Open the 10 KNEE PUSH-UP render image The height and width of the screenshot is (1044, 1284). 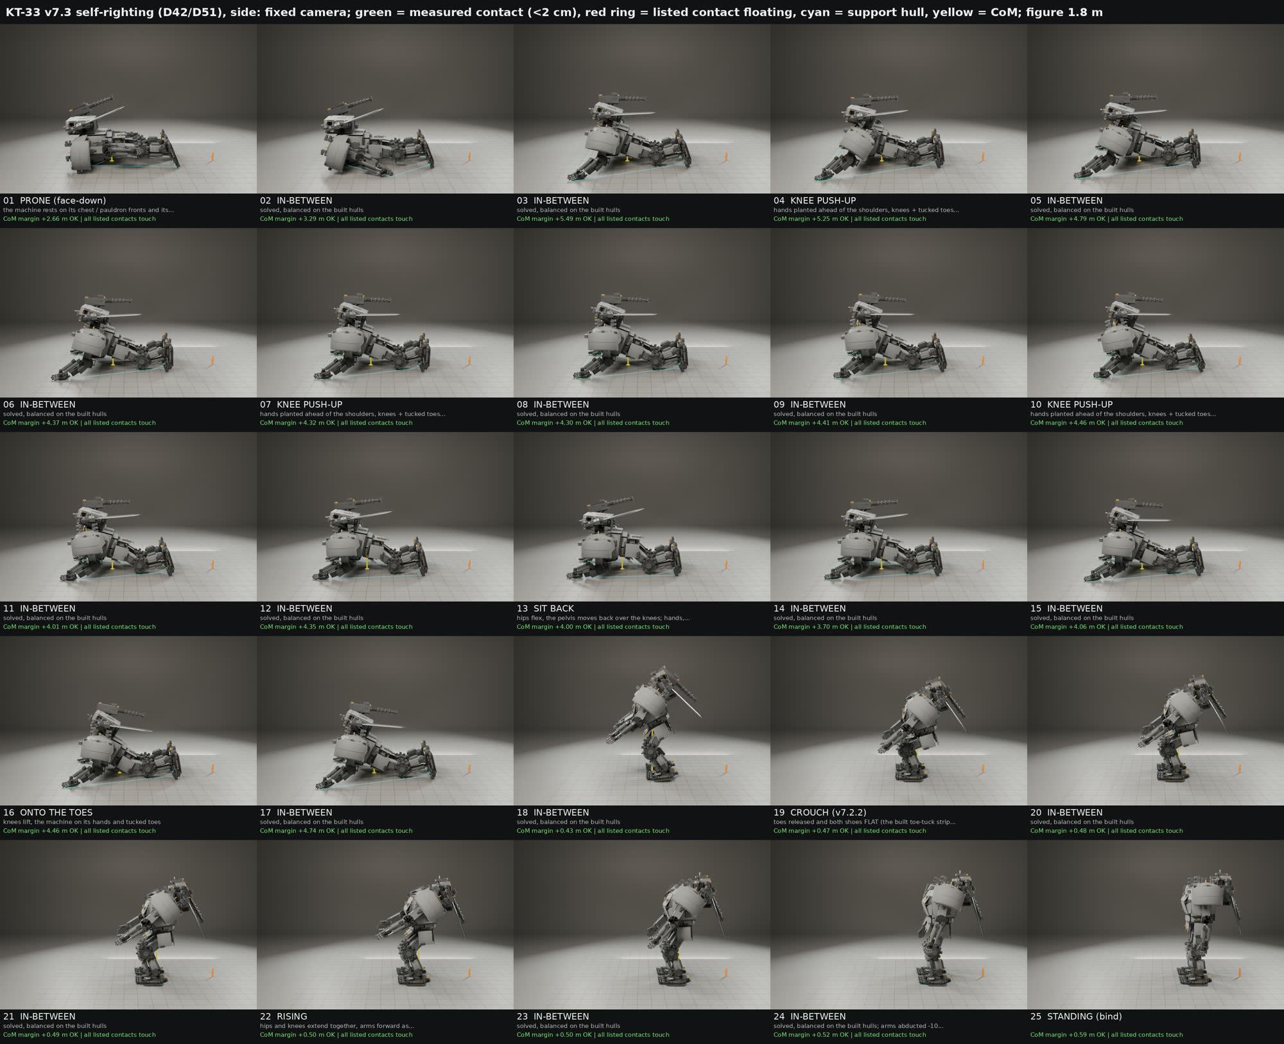coord(1156,313)
